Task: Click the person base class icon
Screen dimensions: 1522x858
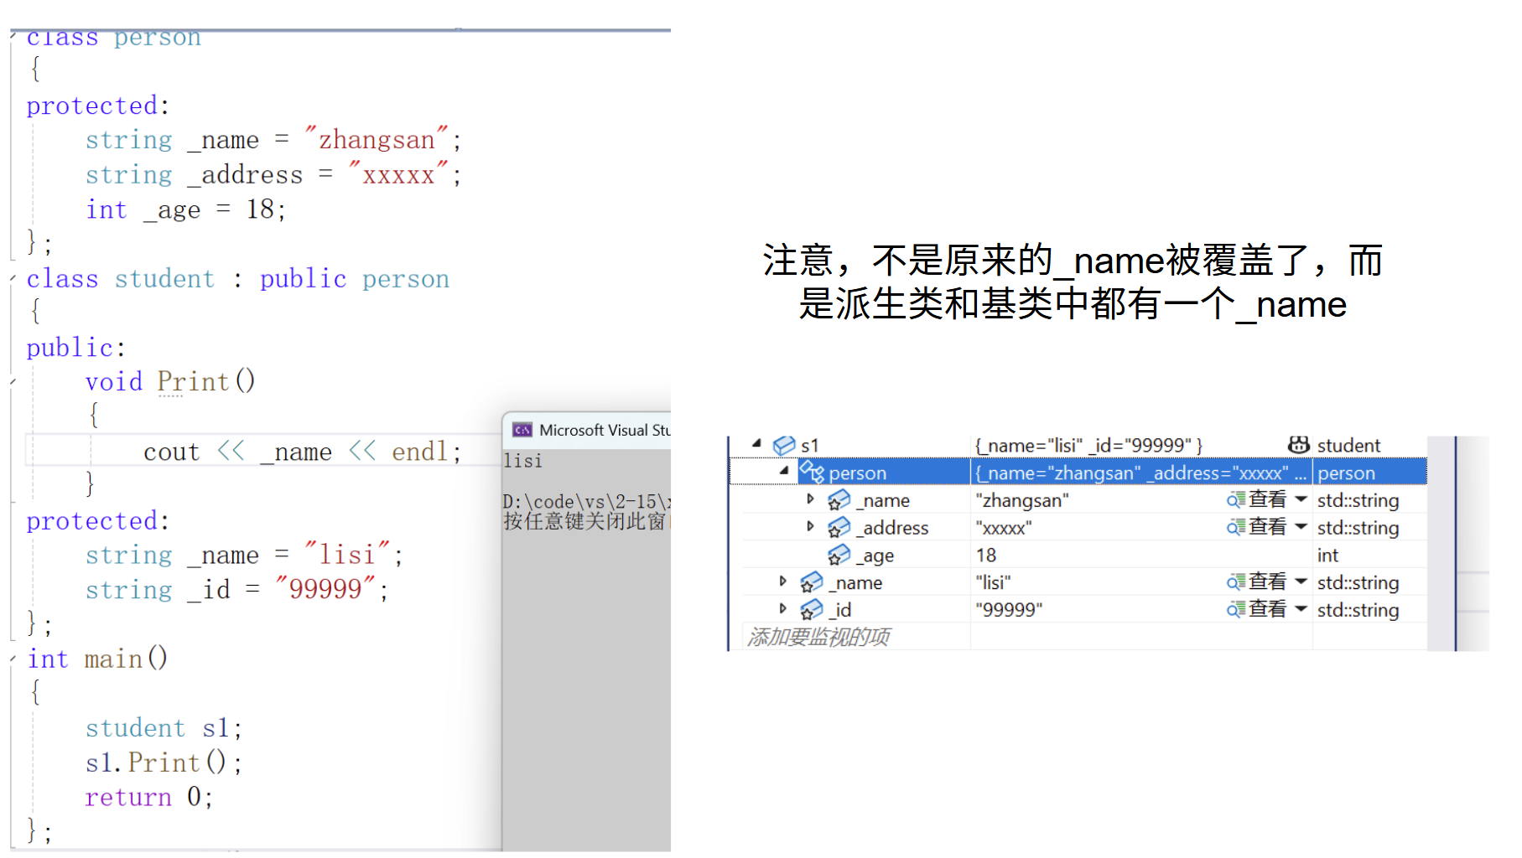Action: 812,473
